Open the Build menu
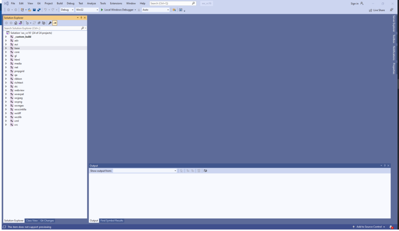 60,3
